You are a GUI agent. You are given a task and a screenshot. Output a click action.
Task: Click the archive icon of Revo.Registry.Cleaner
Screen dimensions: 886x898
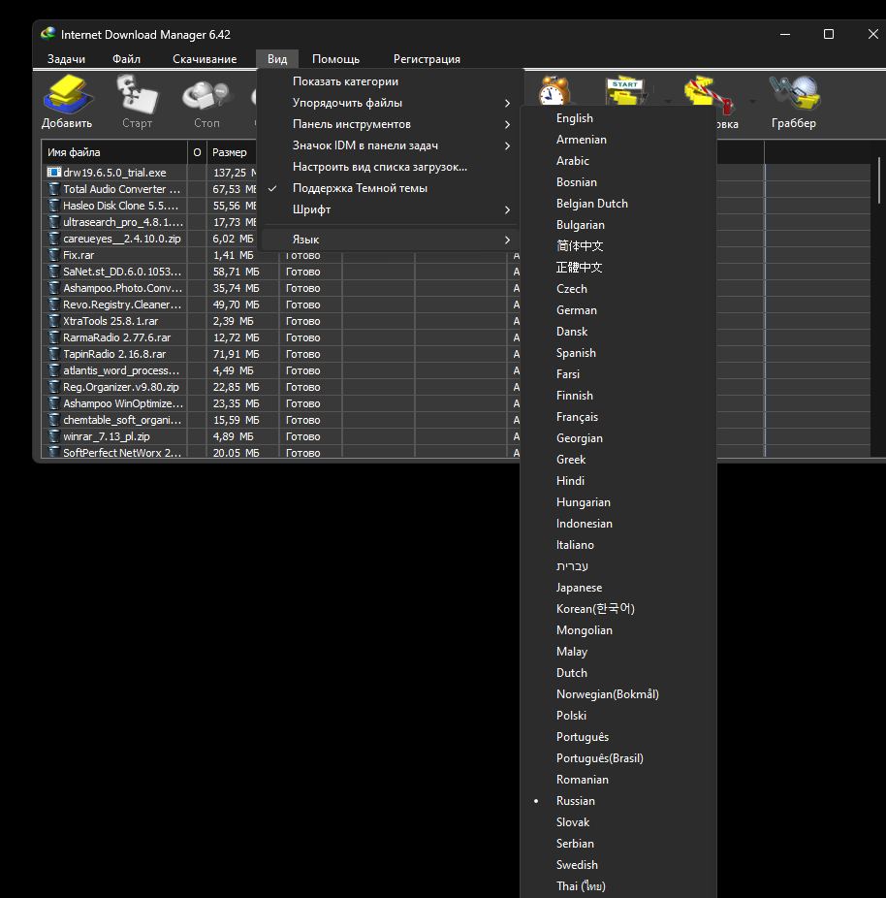(x=54, y=305)
